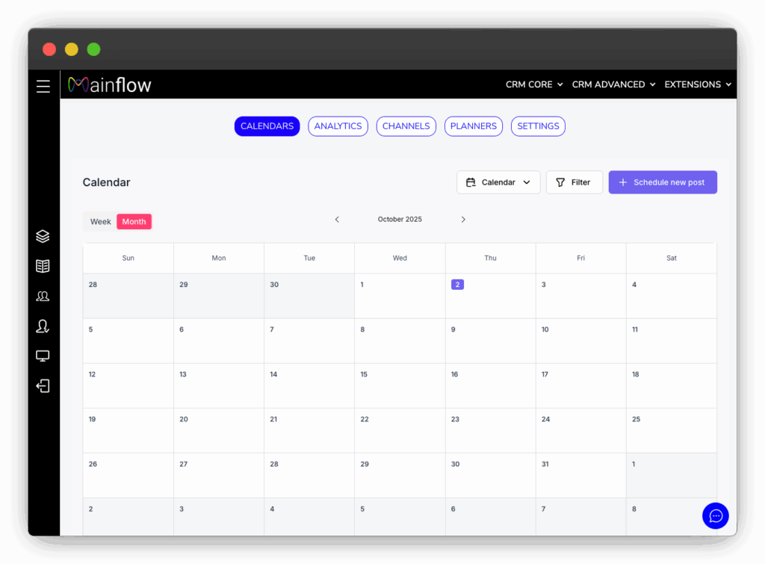Go to the ANALYTICS tab
Screen dimensions: 765x564
point(338,126)
